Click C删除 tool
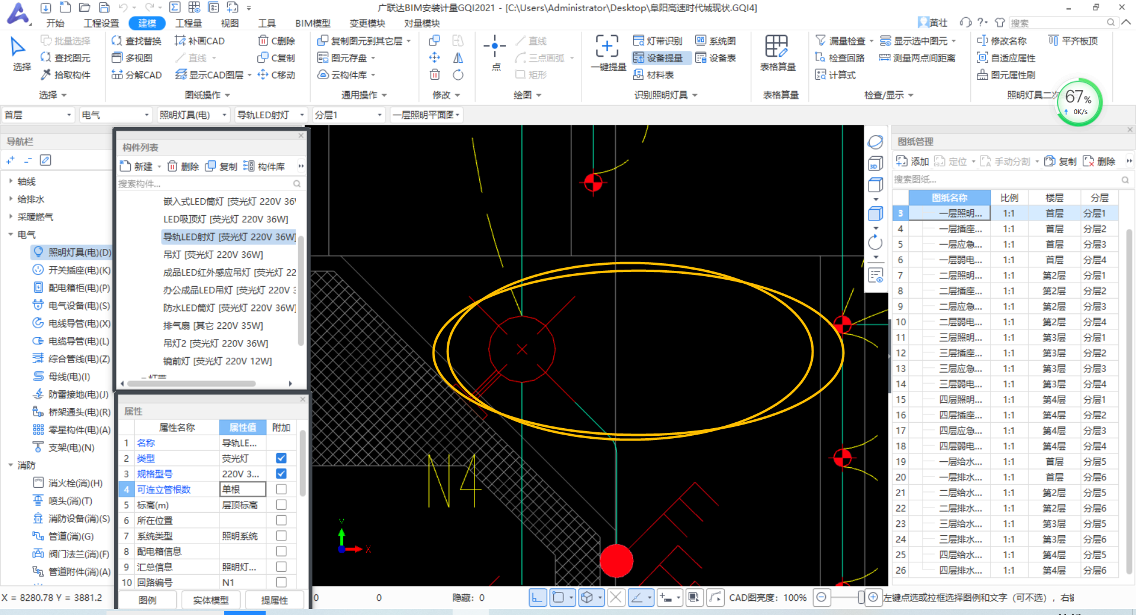The image size is (1136, 615). [277, 41]
